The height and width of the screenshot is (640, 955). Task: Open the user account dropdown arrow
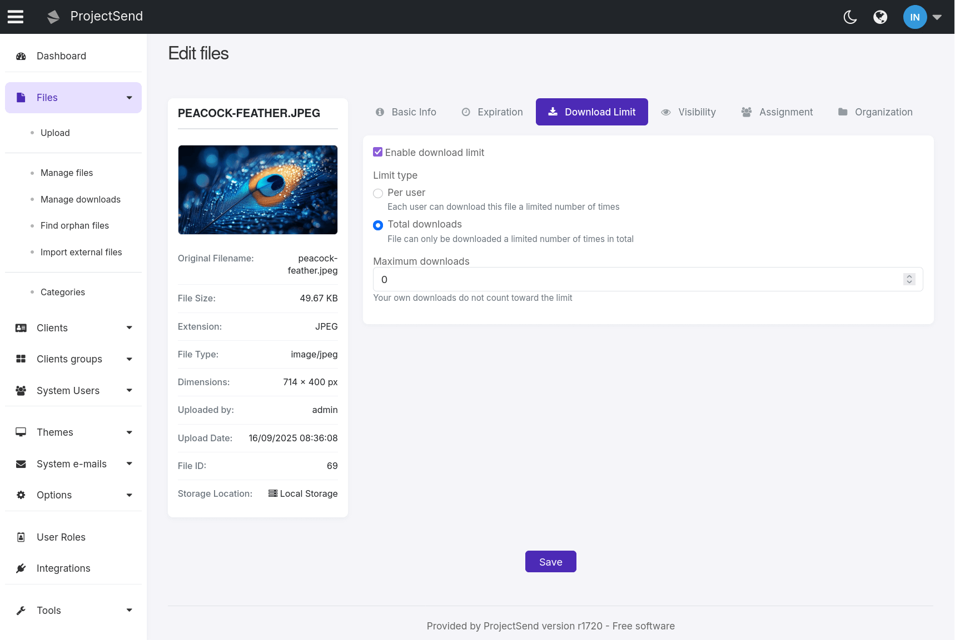coord(938,17)
